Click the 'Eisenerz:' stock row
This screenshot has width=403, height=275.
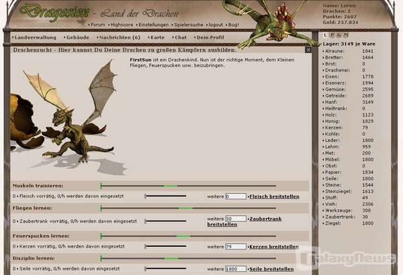coord(348,83)
